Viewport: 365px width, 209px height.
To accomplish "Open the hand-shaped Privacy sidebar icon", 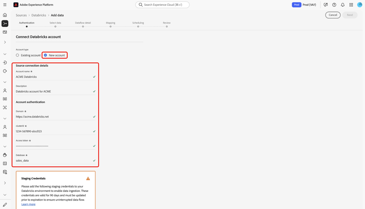I will coord(5,155).
